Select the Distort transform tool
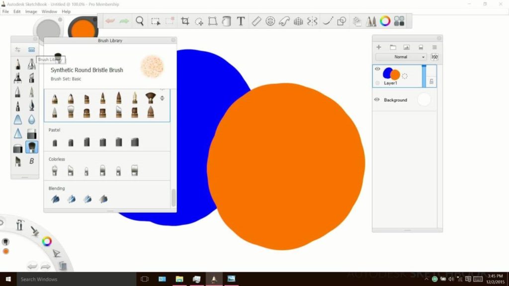The image size is (509, 286). pyautogui.click(x=213, y=21)
